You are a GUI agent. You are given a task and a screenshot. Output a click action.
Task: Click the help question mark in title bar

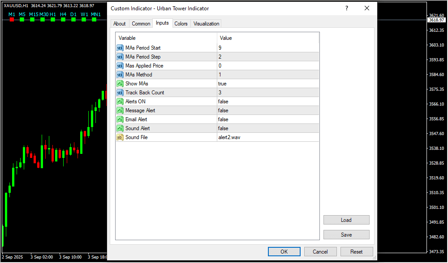tap(346, 8)
